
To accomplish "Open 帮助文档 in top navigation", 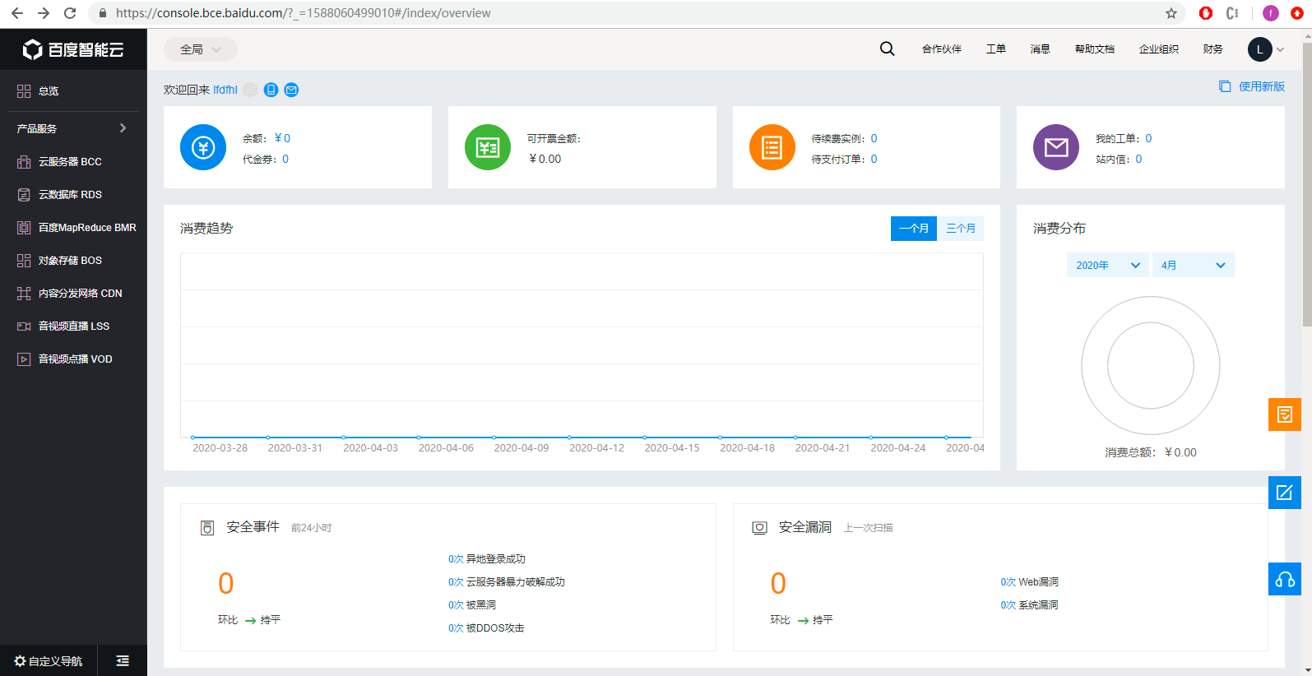I will tap(1095, 49).
